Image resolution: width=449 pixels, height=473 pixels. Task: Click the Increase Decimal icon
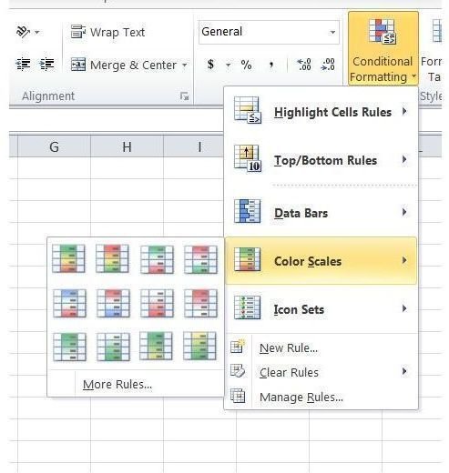(x=303, y=65)
